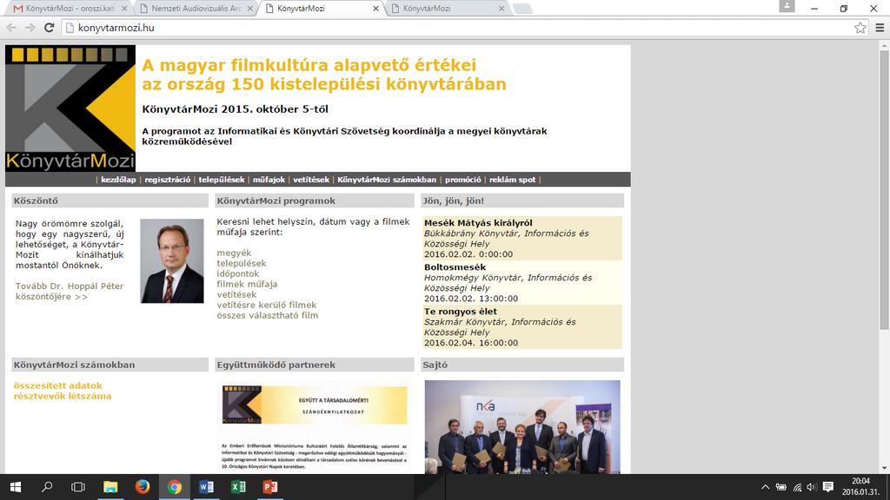Open the volume tray icon
Screen dimensions: 890x500
812,487
